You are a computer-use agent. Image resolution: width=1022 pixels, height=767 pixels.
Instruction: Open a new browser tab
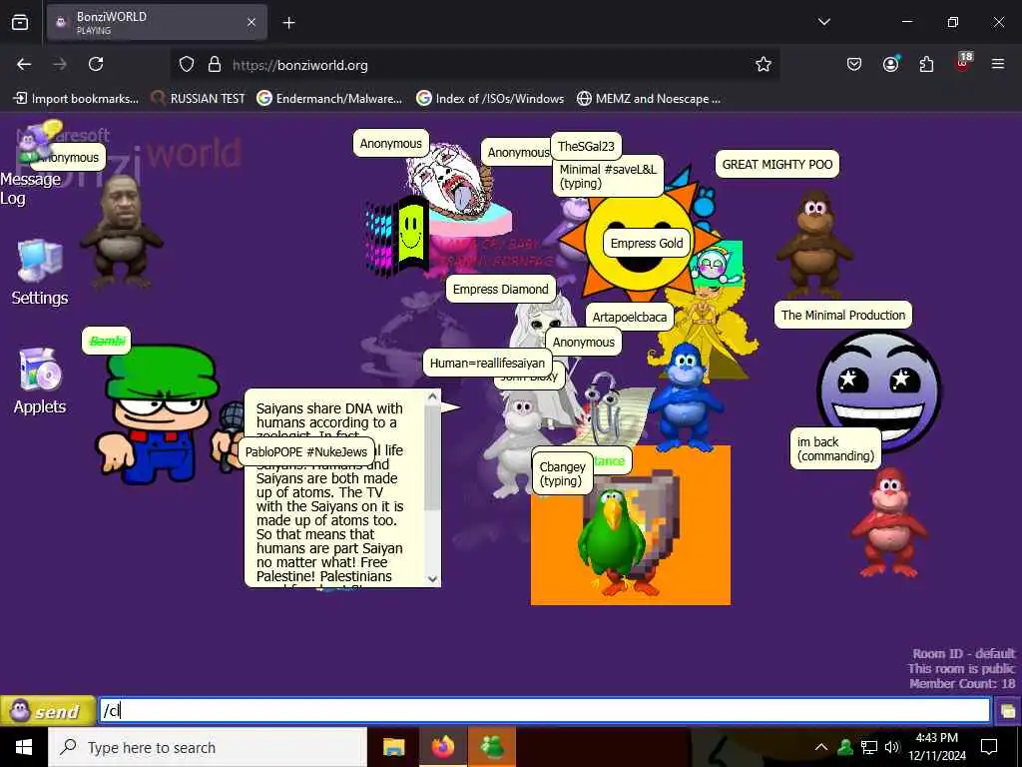coord(288,23)
